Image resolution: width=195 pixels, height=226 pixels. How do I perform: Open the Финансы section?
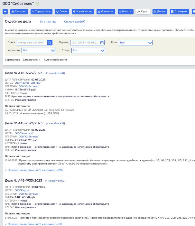[x=106, y=12]
